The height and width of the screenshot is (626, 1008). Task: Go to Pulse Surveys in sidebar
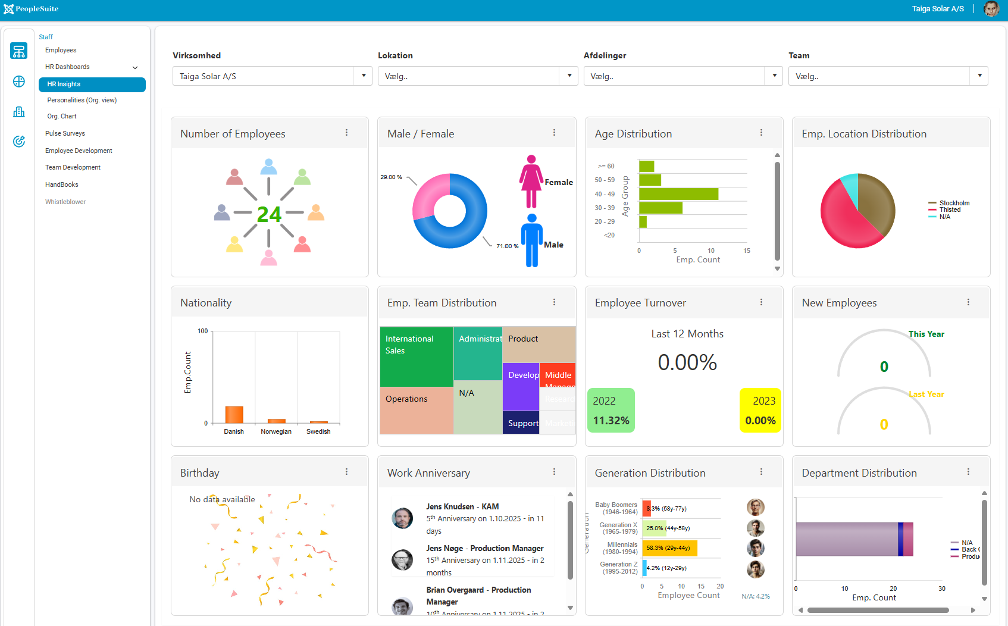pos(65,133)
